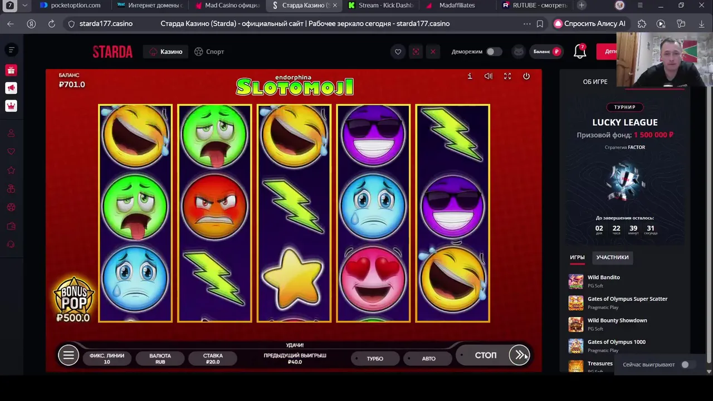This screenshot has width=713, height=401.
Task: Click the cat avatar icon
Action: click(x=519, y=52)
